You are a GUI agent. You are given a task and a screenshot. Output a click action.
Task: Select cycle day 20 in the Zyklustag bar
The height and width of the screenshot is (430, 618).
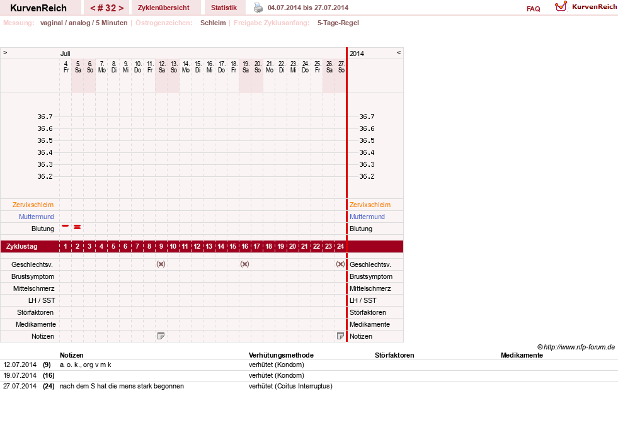point(292,247)
